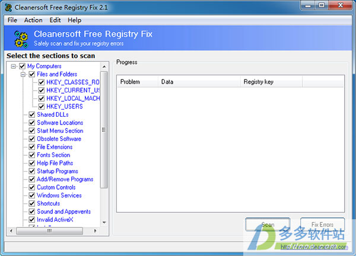Uncheck Add/Remove Programs checkbox
This screenshot has width=356, height=256.
(x=32, y=179)
